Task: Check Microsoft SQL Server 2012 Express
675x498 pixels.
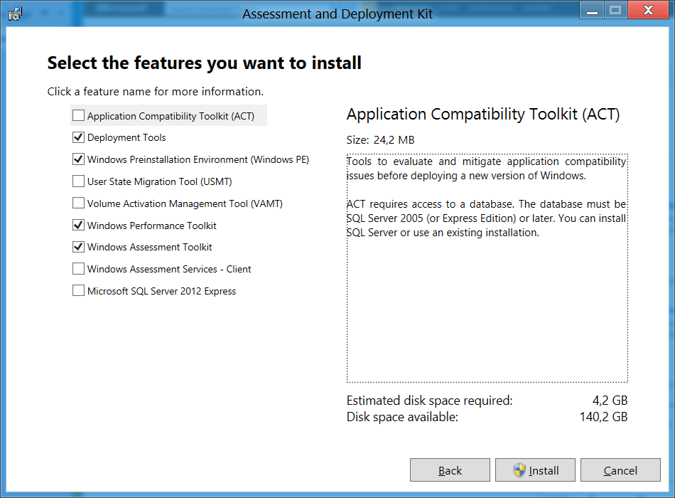Action: [x=78, y=290]
